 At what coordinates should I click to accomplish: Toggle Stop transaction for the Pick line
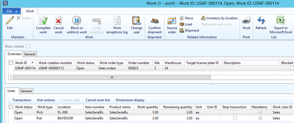click(x=235, y=112)
